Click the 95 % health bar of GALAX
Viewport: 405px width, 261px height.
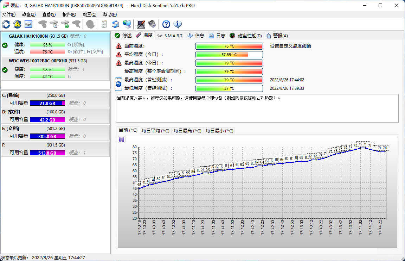pyautogui.click(x=47, y=45)
